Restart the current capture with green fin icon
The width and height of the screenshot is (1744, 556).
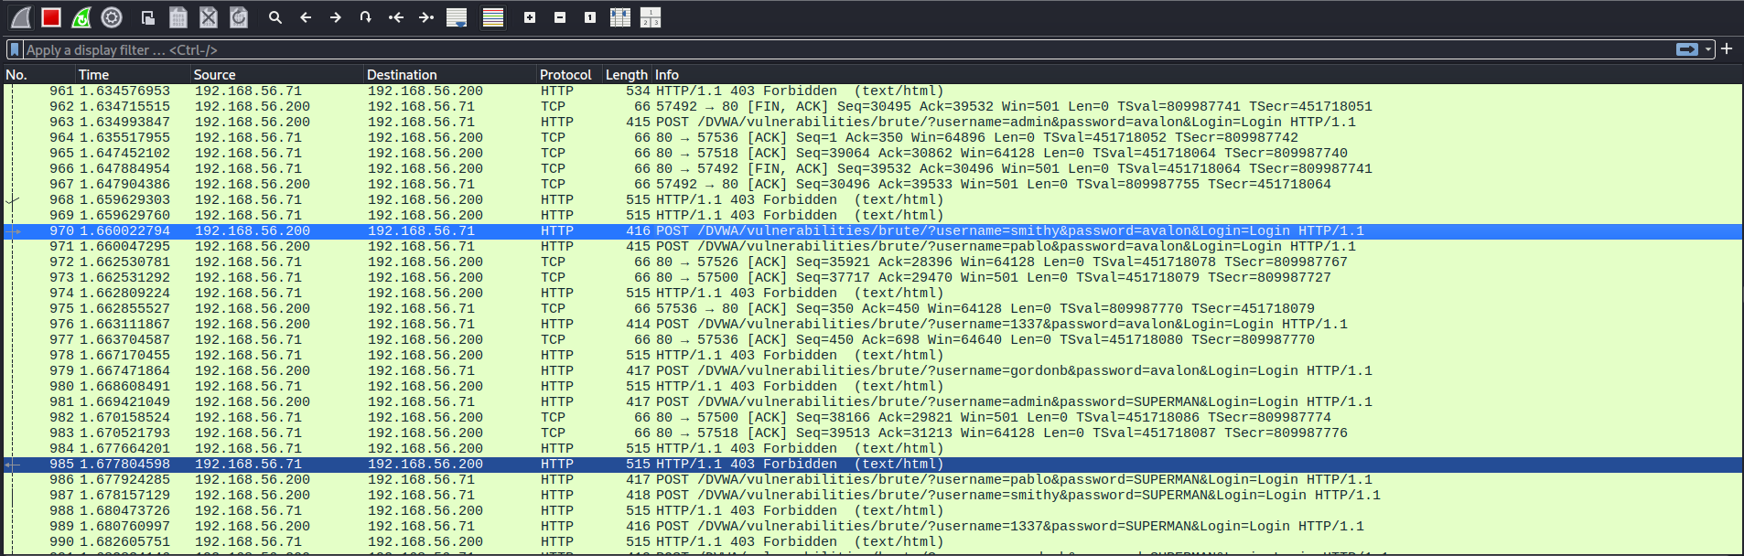81,17
